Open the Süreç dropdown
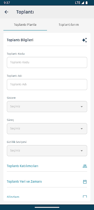This screenshot has width=94, height=210. click(x=47, y=129)
